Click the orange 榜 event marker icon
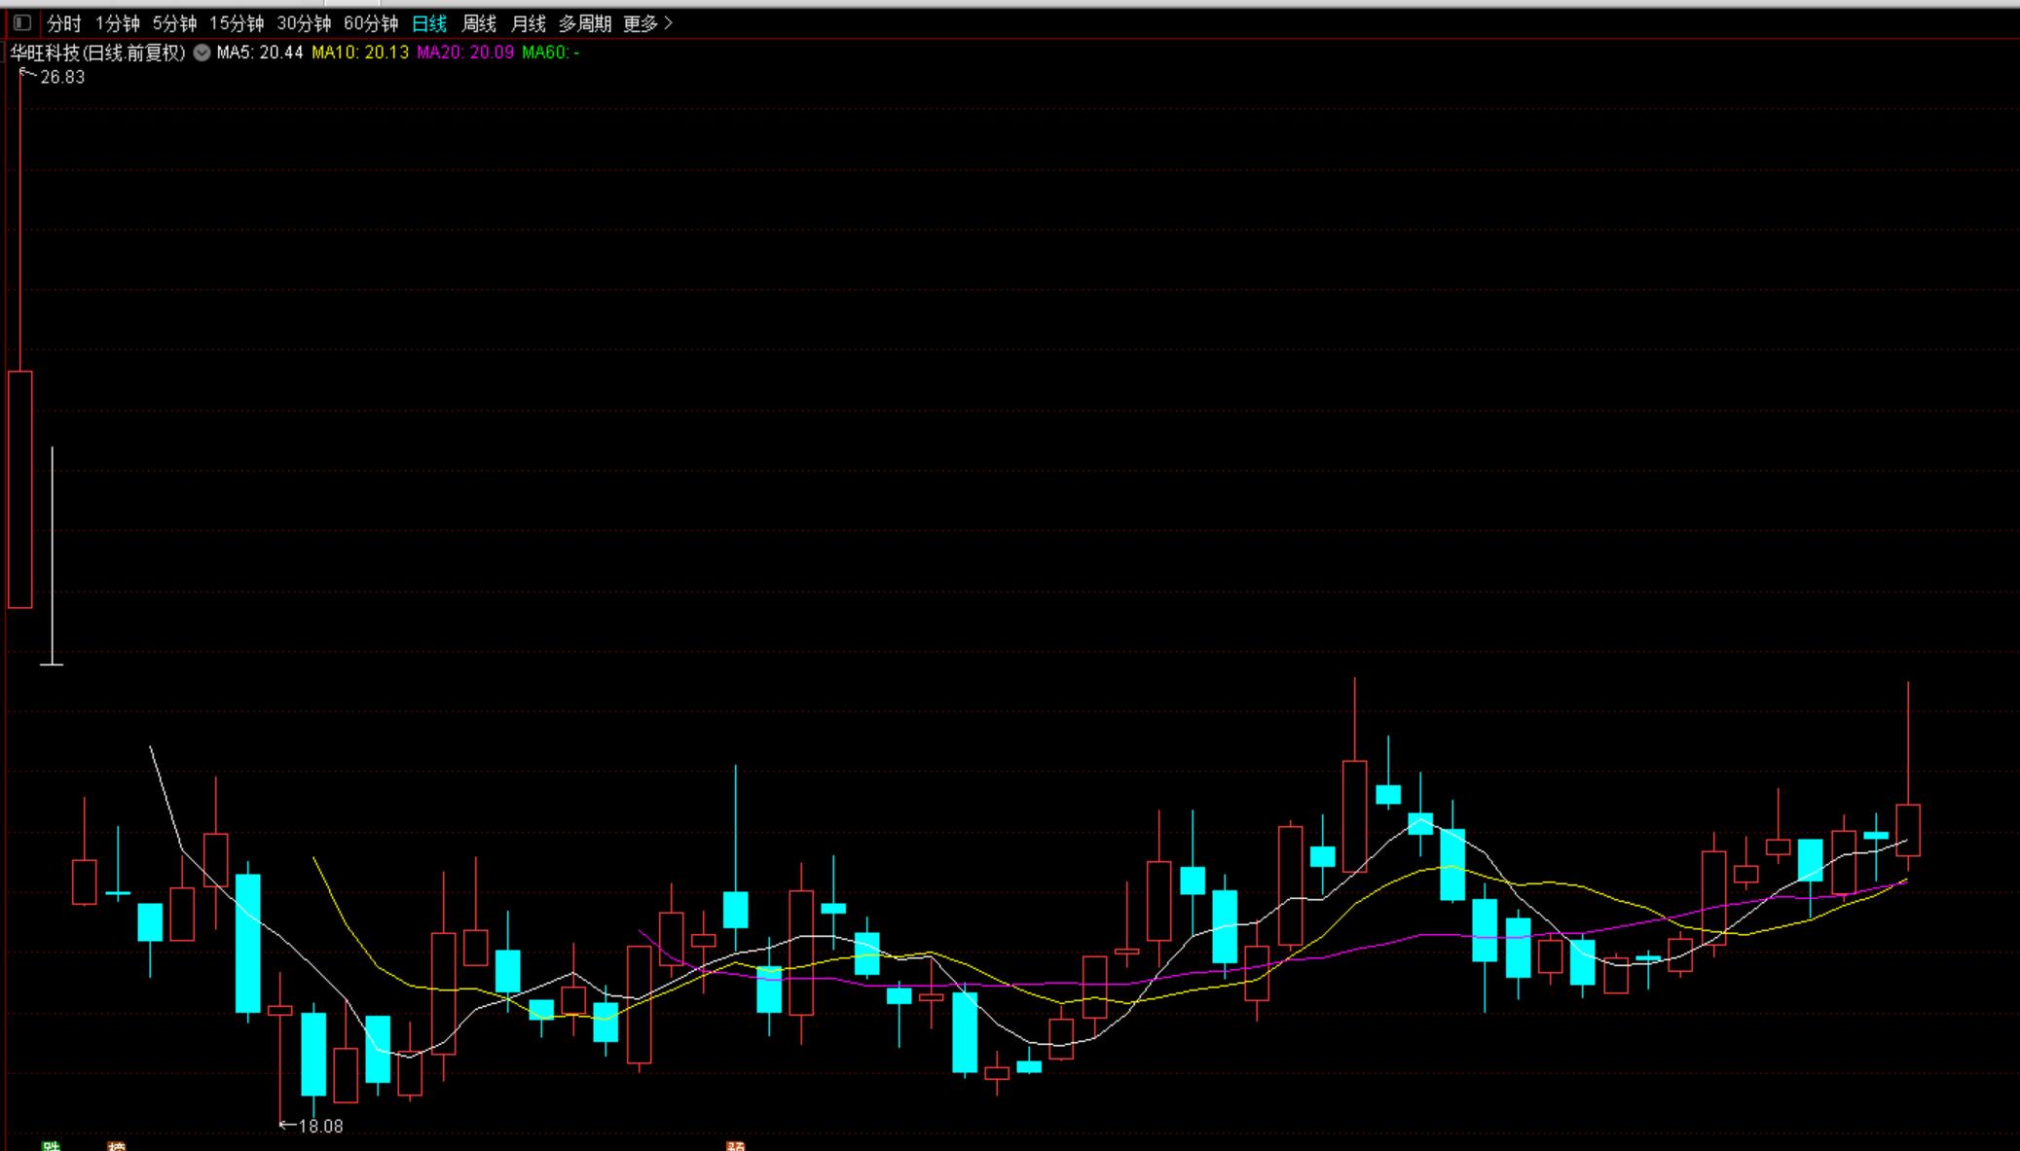The image size is (2020, 1151). 116,1146
